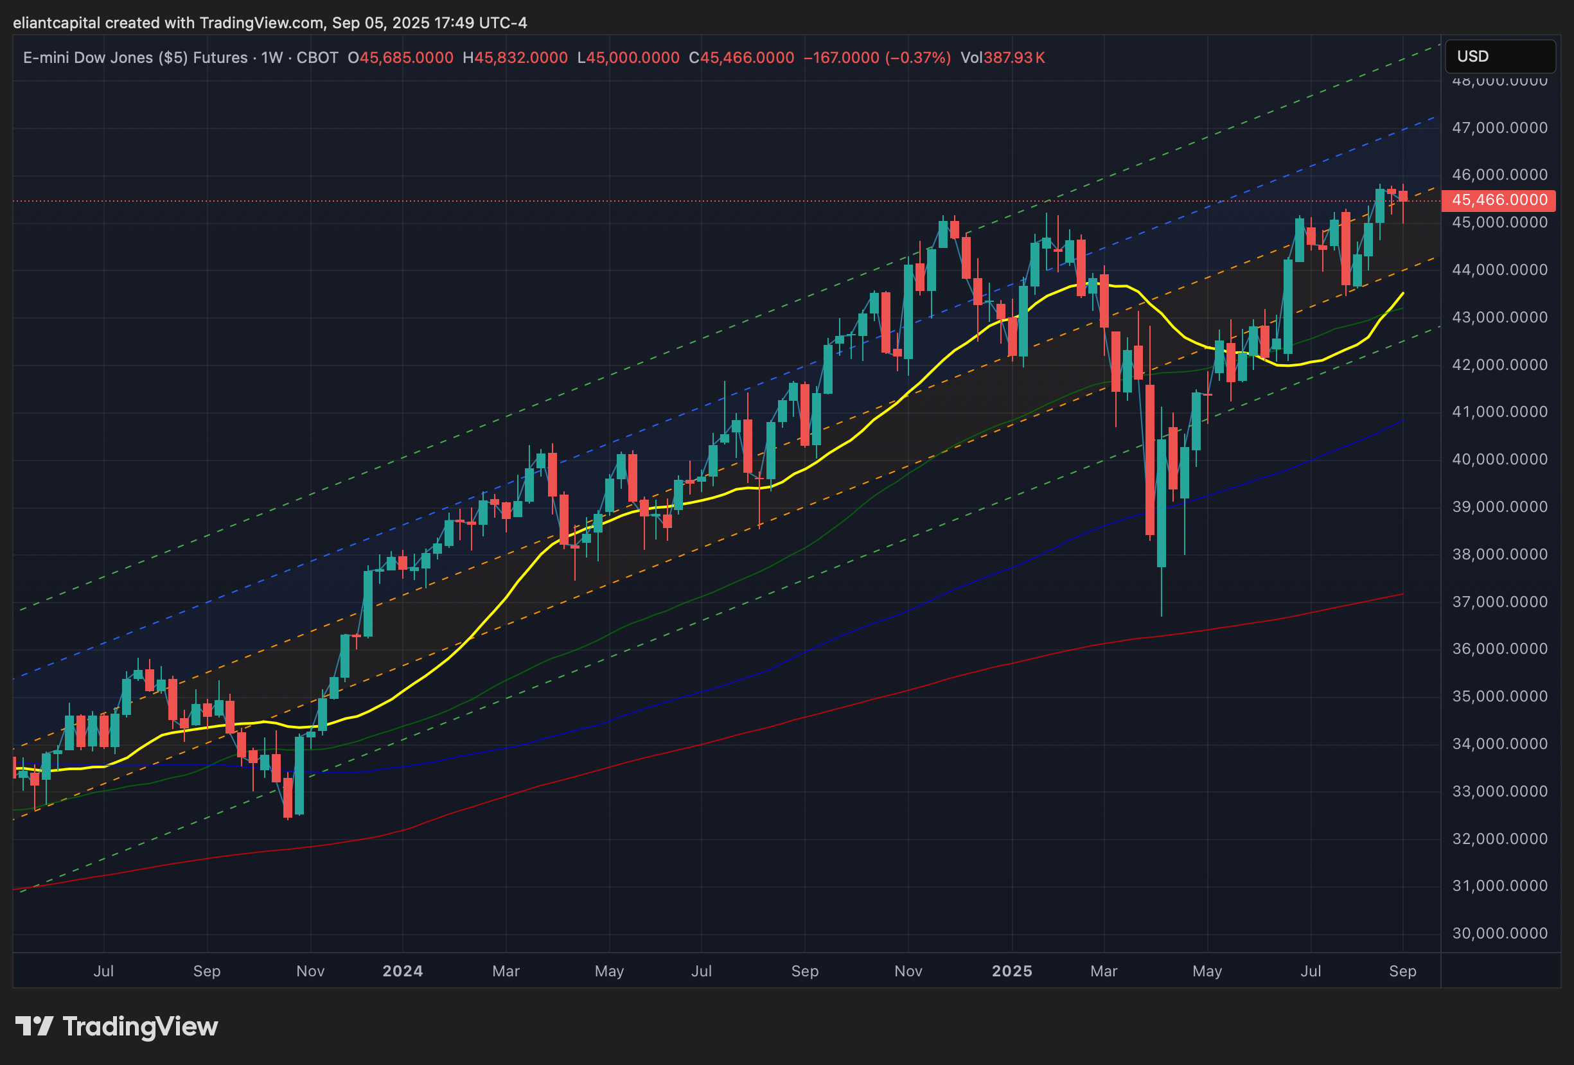Click the 2024 label on the time axis
This screenshot has height=1065, width=1574.
(402, 971)
